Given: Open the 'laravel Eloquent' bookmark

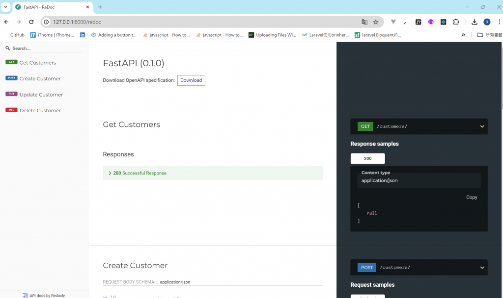Looking at the screenshot, I should pyautogui.click(x=378, y=35).
